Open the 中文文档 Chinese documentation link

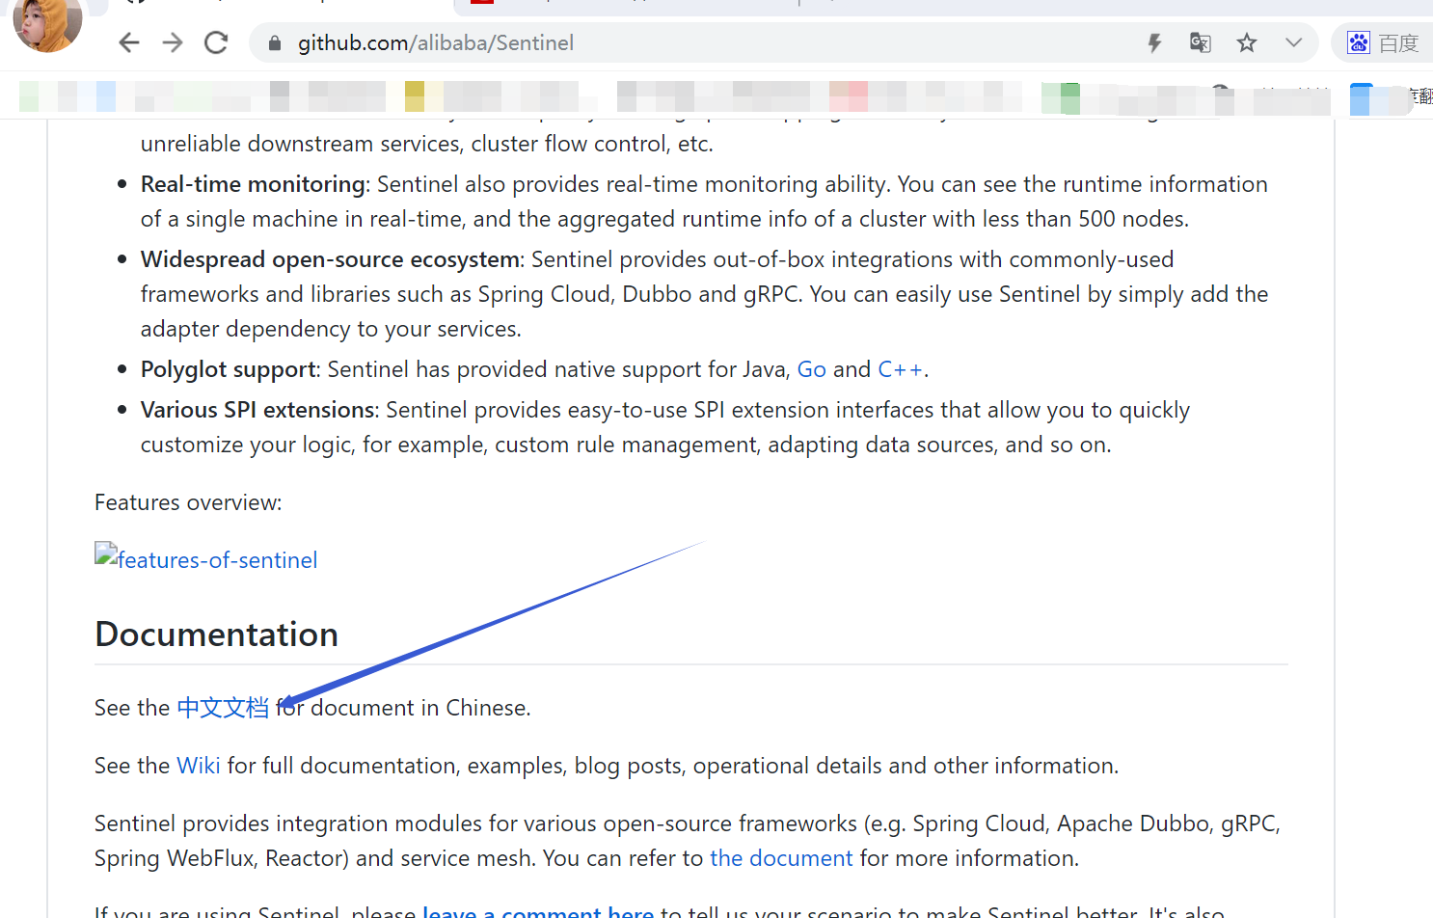pyautogui.click(x=223, y=708)
